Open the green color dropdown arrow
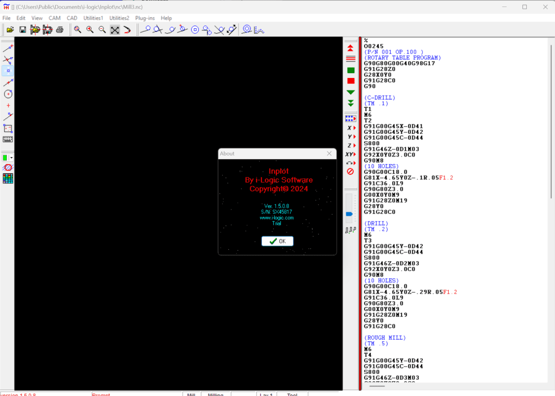Image resolution: width=555 pixels, height=396 pixels. (x=11, y=158)
